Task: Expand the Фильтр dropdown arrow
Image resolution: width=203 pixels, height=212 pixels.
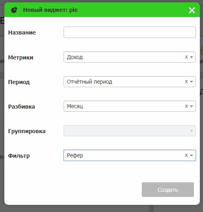Action: point(192,155)
